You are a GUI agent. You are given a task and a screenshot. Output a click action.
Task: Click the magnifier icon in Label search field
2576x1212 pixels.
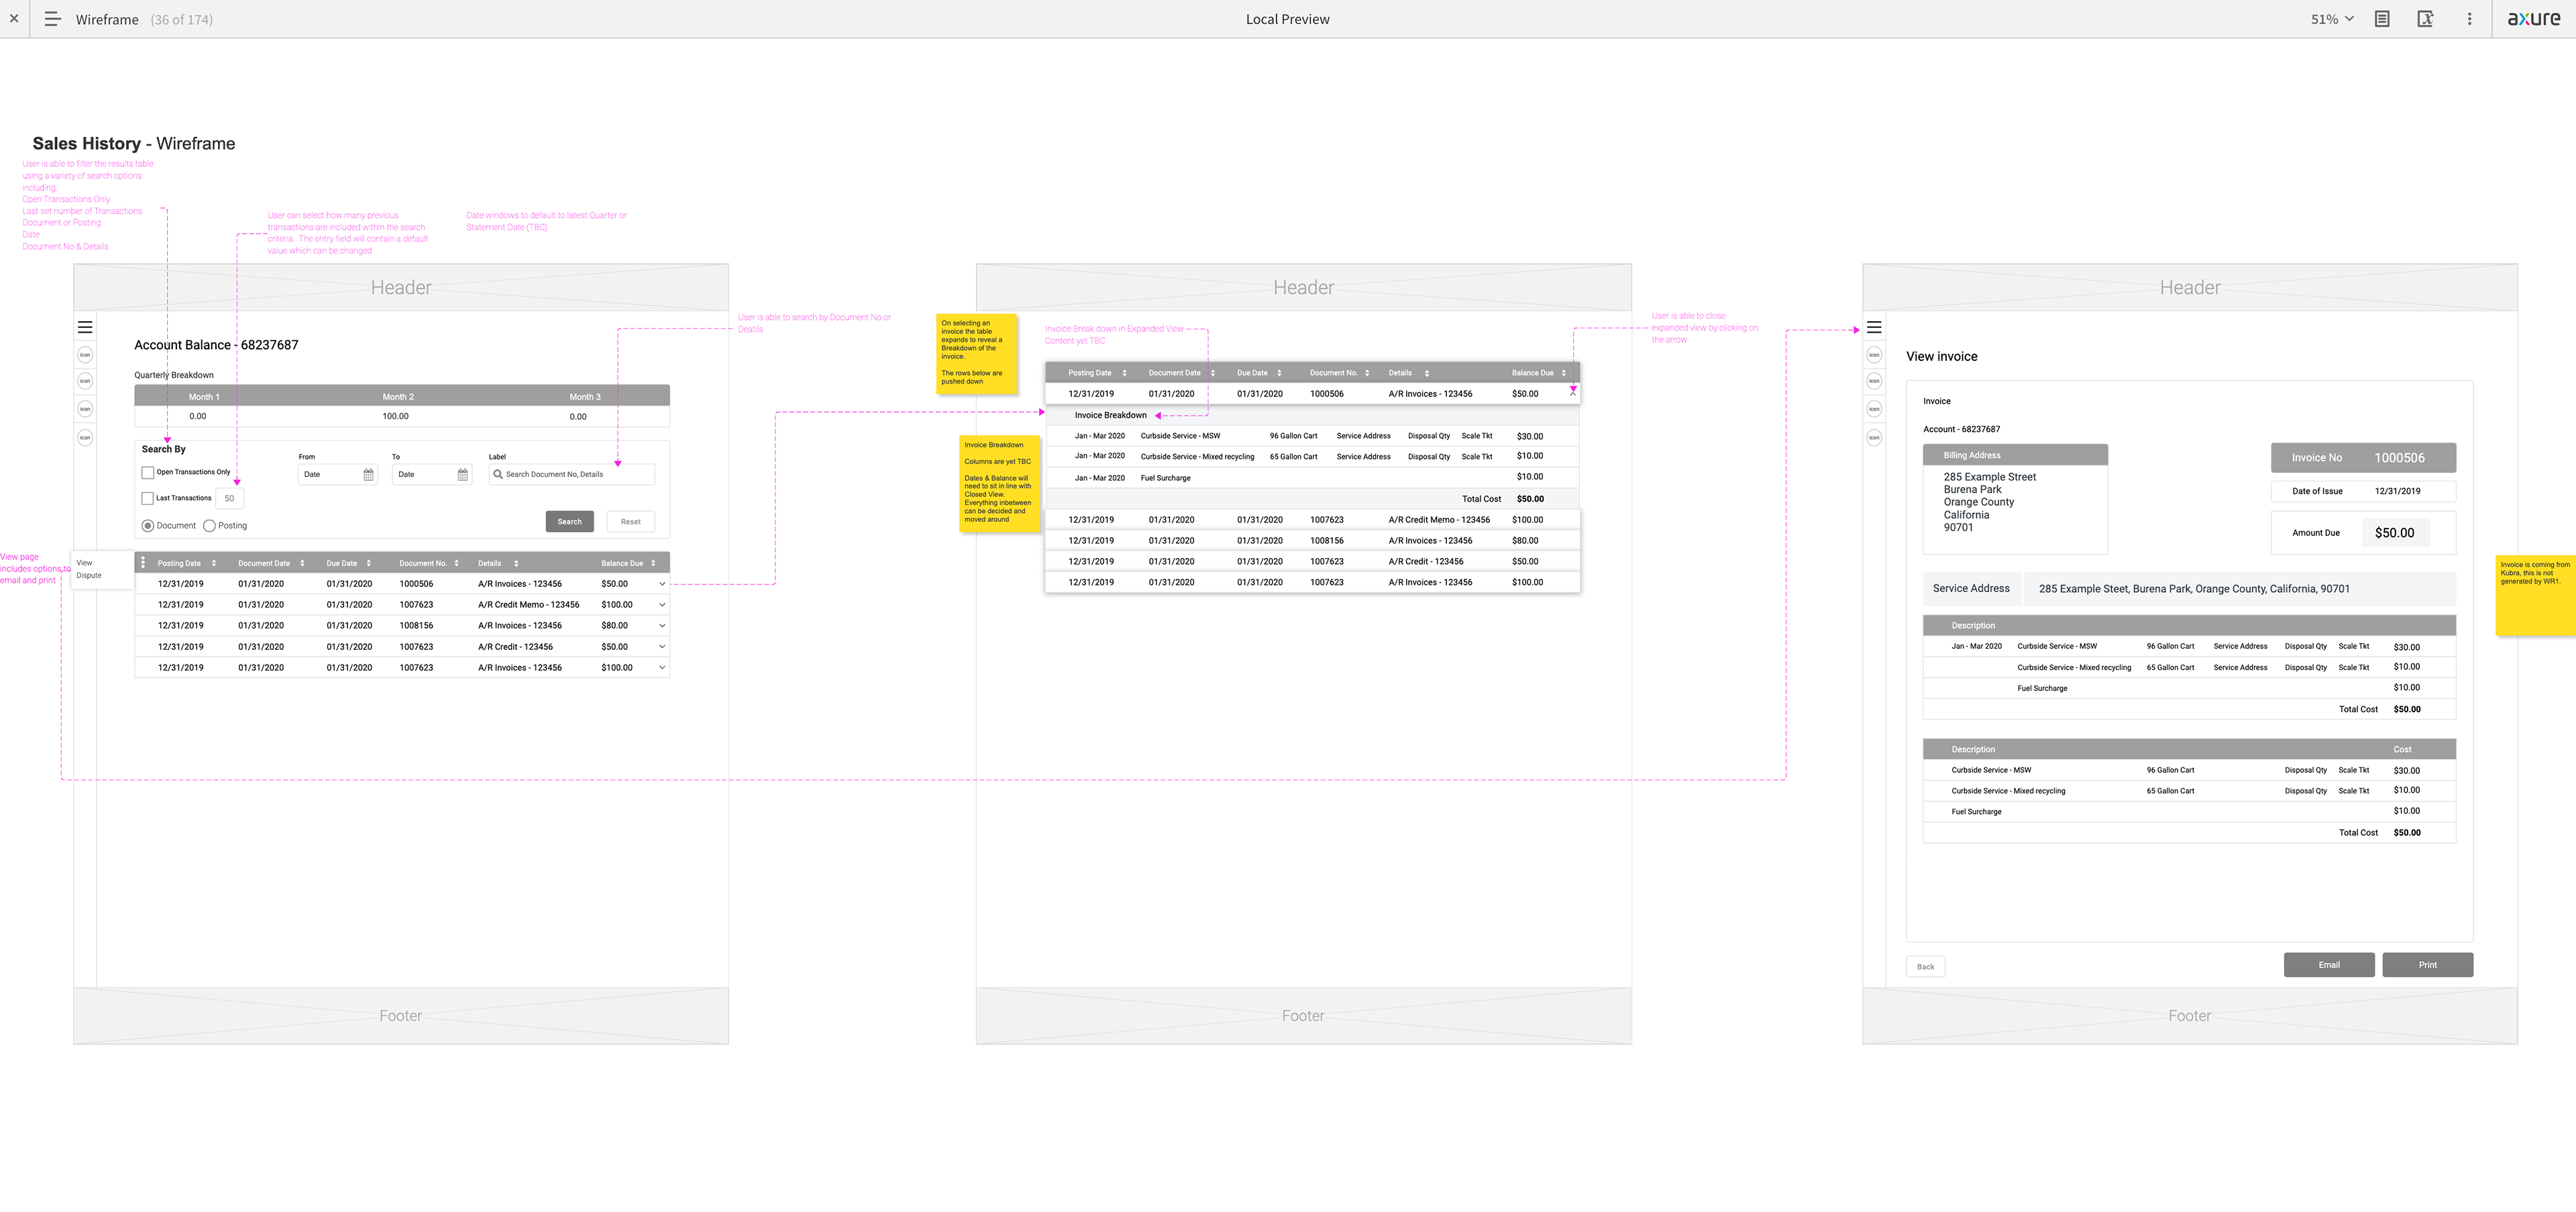pyautogui.click(x=497, y=474)
